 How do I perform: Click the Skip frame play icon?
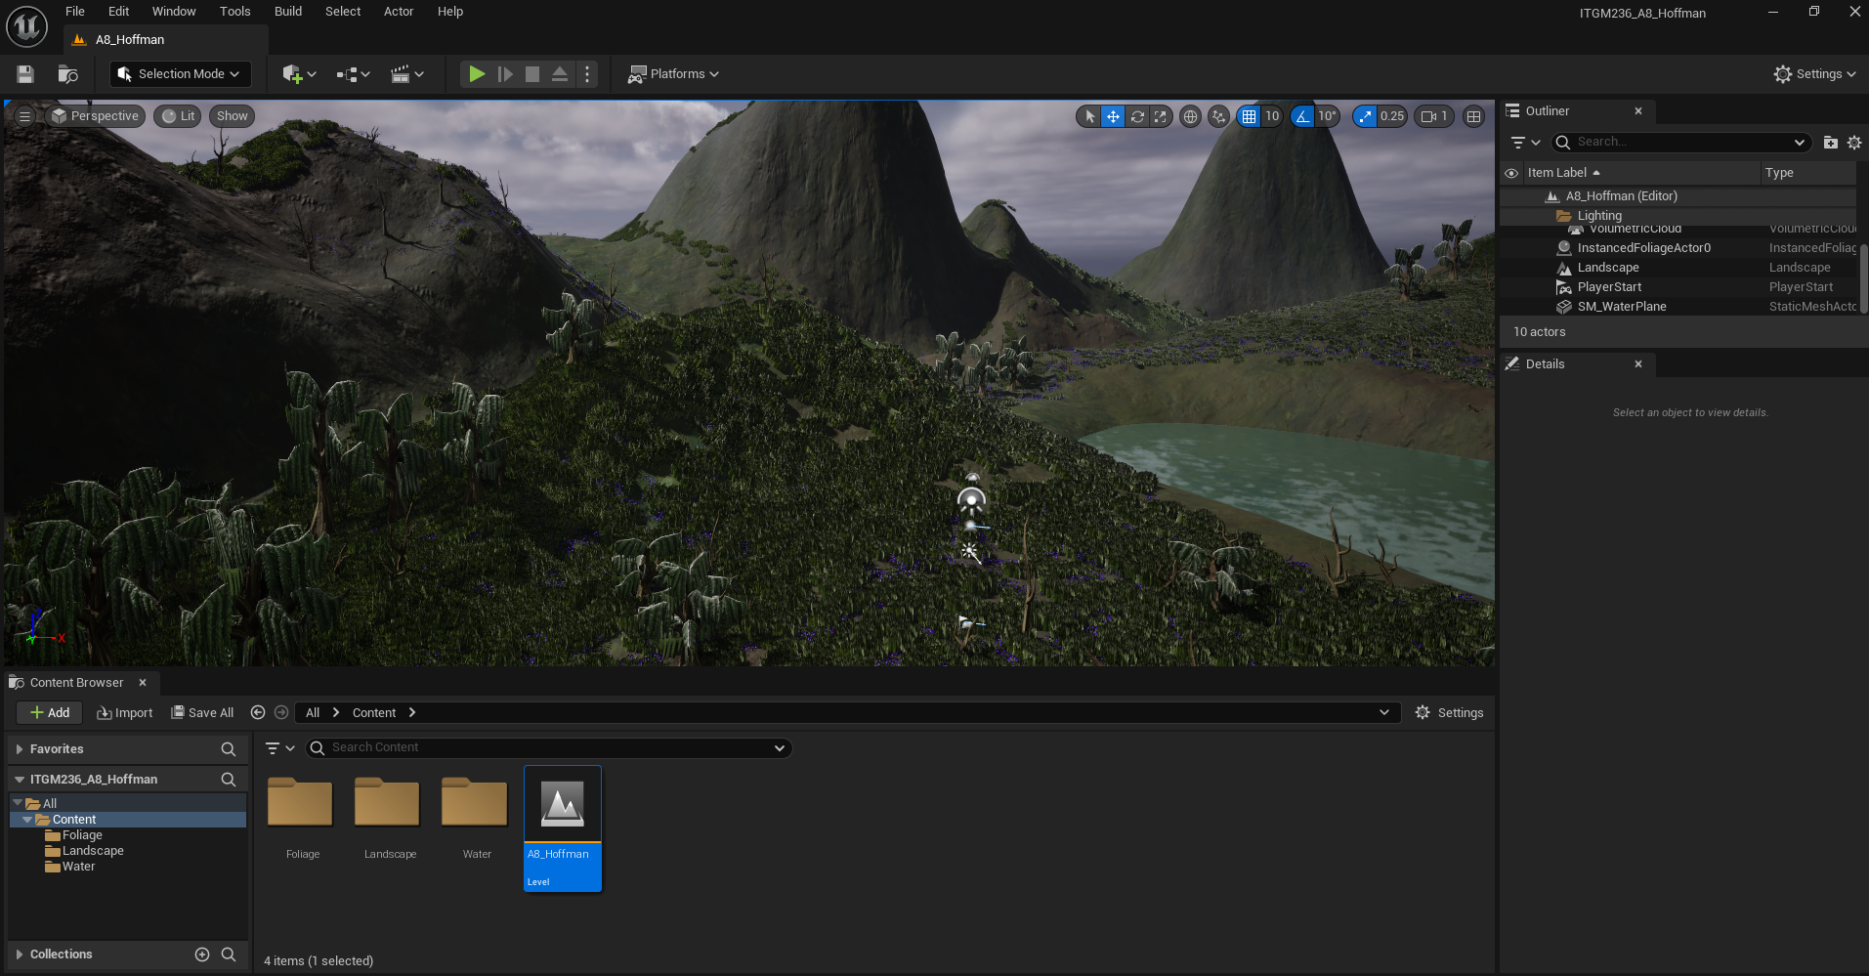click(x=505, y=74)
